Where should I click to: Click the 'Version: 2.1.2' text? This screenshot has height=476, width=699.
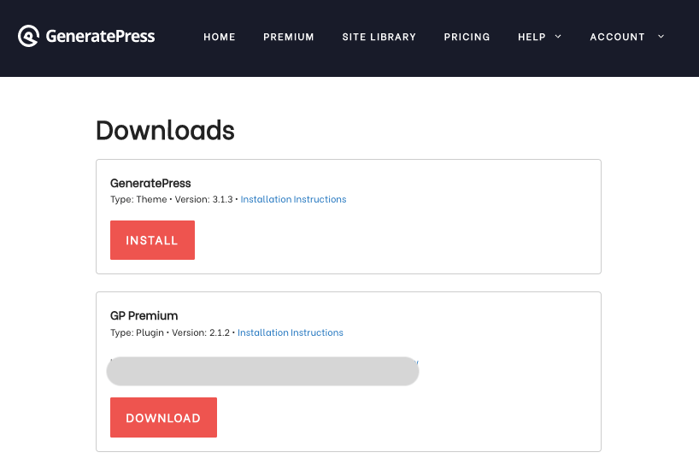click(201, 332)
